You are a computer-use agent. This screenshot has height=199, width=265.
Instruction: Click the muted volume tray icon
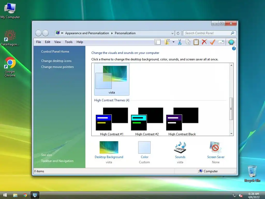(241, 196)
